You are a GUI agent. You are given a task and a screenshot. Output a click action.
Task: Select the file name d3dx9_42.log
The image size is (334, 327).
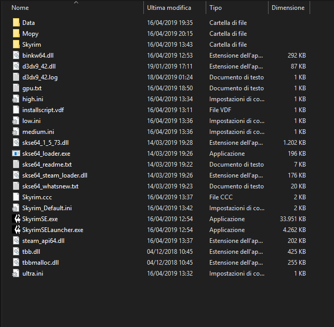(x=40, y=77)
